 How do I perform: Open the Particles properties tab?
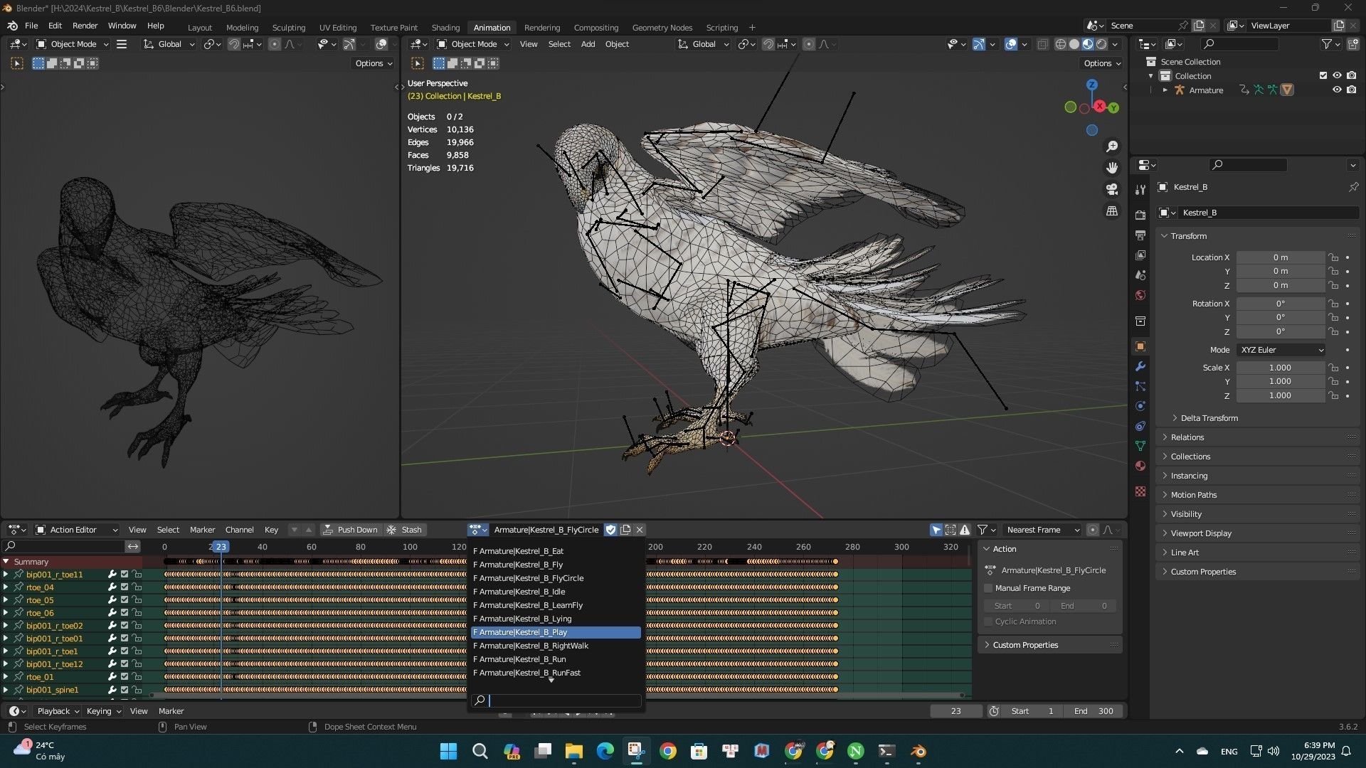pyautogui.click(x=1140, y=386)
